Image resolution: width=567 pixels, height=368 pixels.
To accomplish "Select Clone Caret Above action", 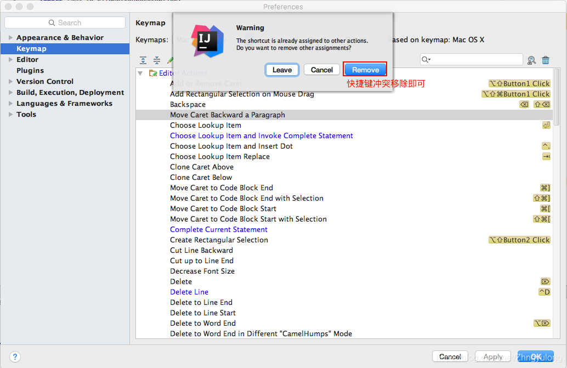I will [202, 167].
